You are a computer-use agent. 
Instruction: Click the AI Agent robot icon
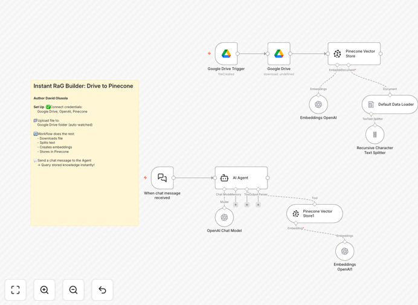point(224,178)
